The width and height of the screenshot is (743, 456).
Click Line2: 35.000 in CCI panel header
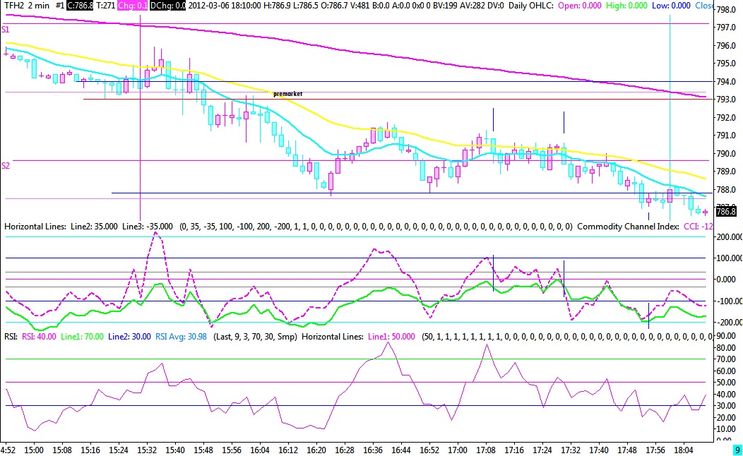(x=94, y=227)
